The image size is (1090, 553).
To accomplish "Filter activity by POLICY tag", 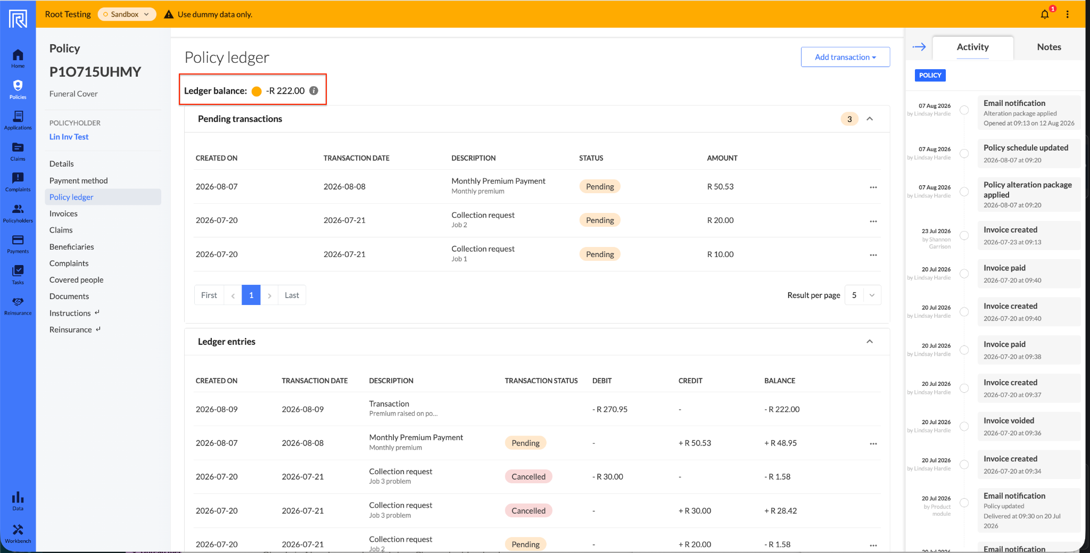I will pyautogui.click(x=930, y=75).
